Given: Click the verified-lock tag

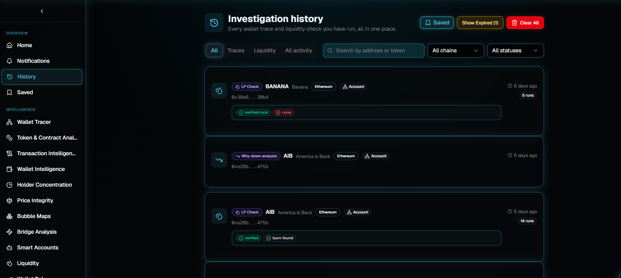Looking at the screenshot, I should click(x=253, y=112).
